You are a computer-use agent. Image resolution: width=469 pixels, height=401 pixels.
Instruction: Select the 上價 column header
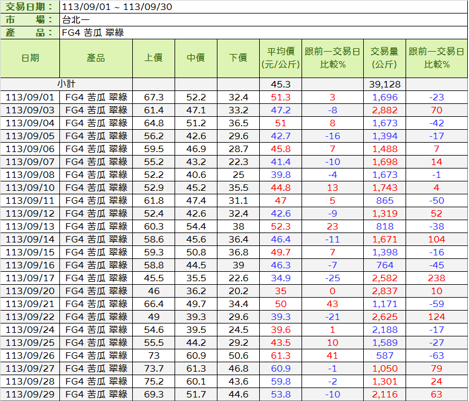point(153,58)
